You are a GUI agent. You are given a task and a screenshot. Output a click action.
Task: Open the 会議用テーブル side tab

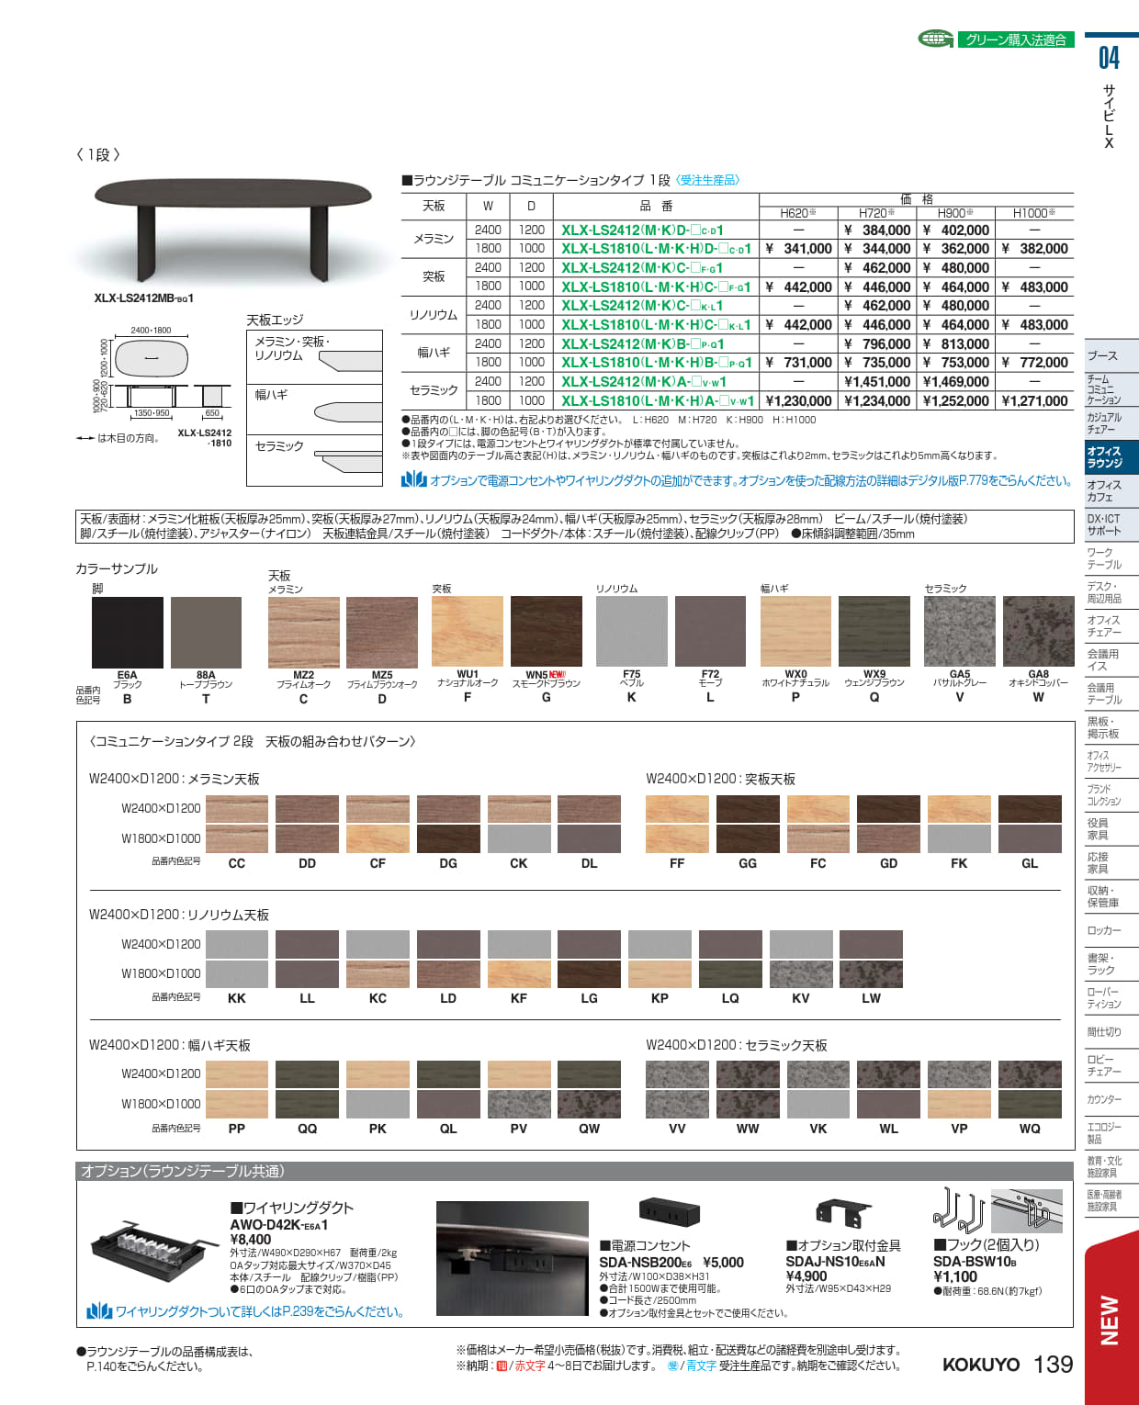click(x=1111, y=694)
